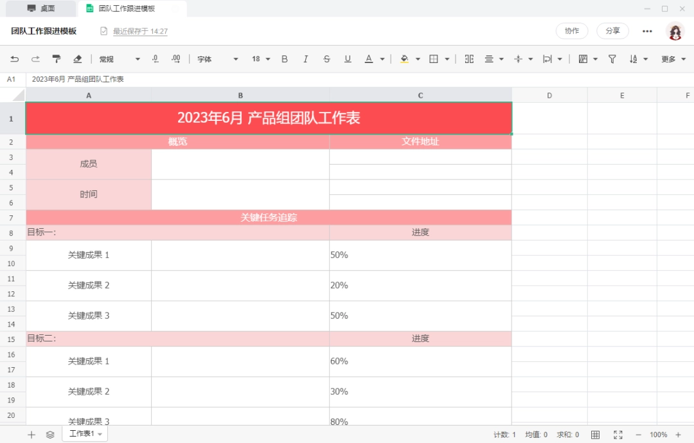This screenshot has height=443, width=694.
Task: Toggle bold formatting for selected cell
Action: [284, 59]
